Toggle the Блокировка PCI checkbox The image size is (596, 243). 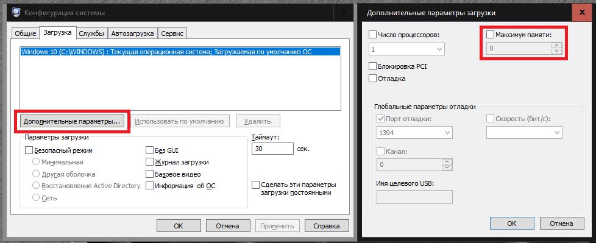tap(372, 66)
